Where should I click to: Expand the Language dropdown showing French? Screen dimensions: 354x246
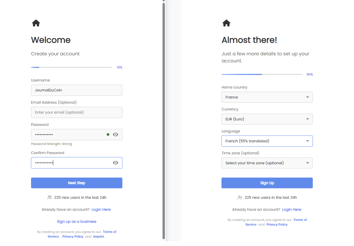pos(267,141)
